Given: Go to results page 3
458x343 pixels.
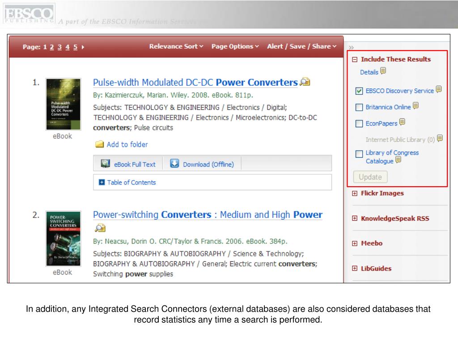Looking at the screenshot, I should click(59, 47).
